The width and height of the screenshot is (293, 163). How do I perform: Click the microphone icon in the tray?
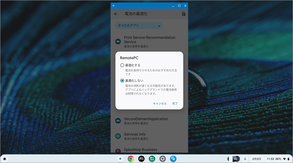coord(245,159)
